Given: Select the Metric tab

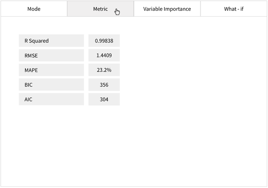Looking at the screenshot, I should [100, 9].
